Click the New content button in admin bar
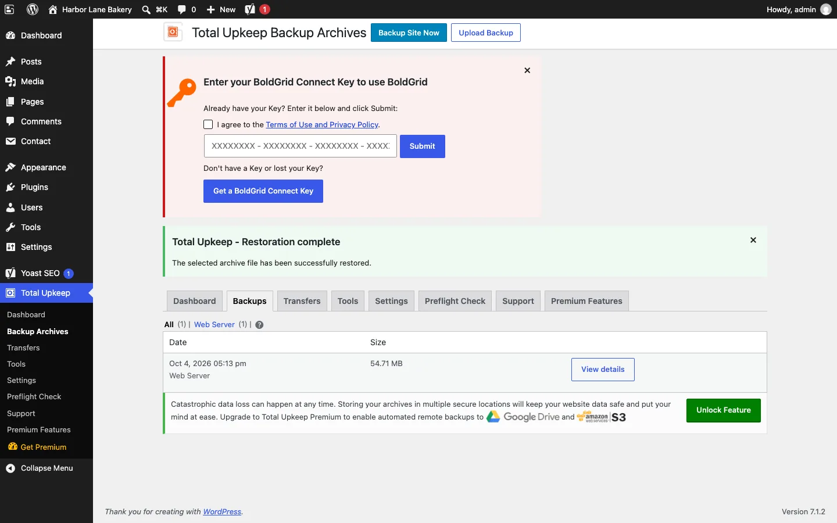Viewport: 837px width, 523px height. [x=221, y=9]
